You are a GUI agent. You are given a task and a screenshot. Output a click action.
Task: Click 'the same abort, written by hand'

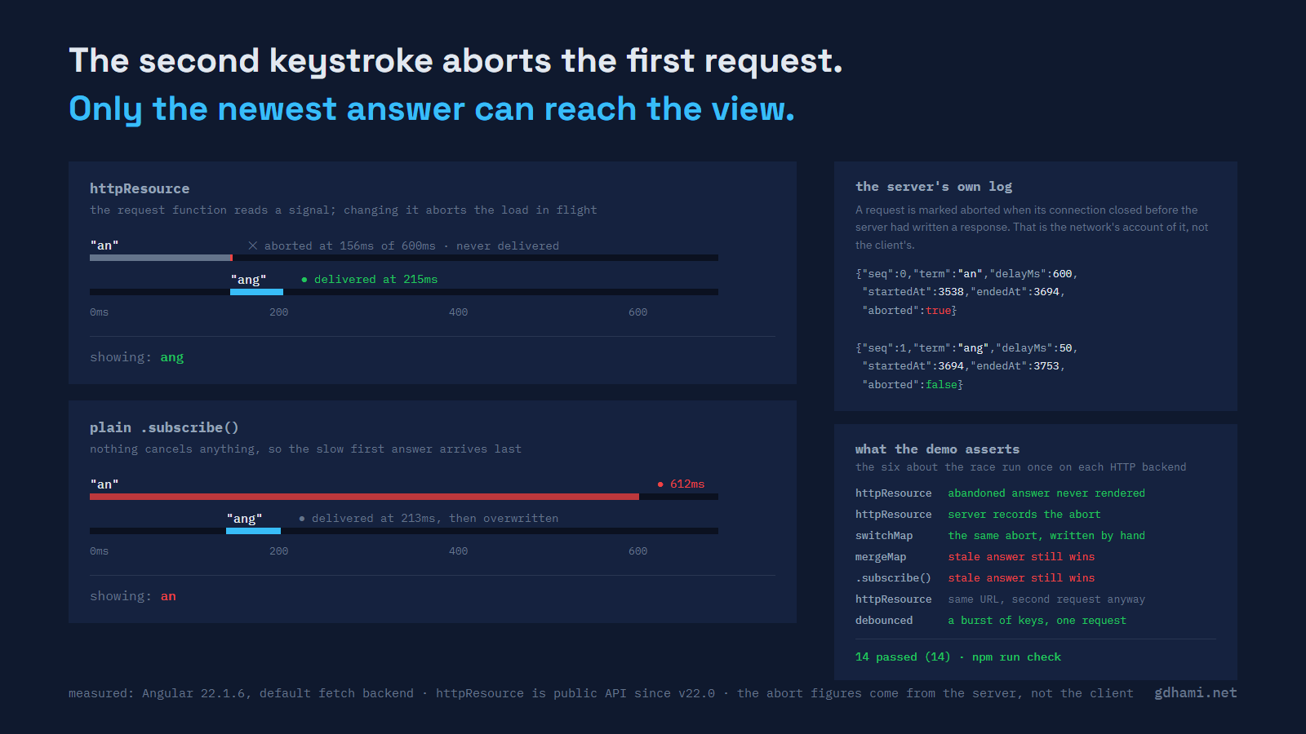(x=1046, y=536)
